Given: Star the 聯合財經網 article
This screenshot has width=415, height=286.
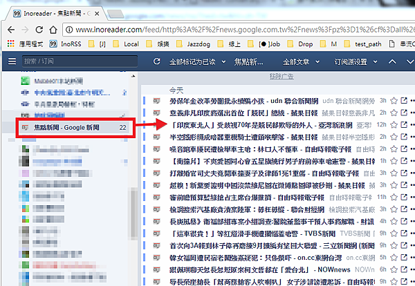Looking at the screenshot, I should pyautogui.click(x=394, y=209).
